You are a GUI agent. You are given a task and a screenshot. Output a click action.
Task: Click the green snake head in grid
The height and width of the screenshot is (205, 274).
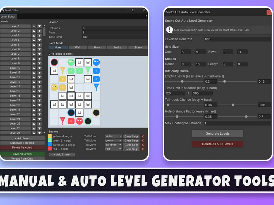pyautogui.click(x=71, y=62)
